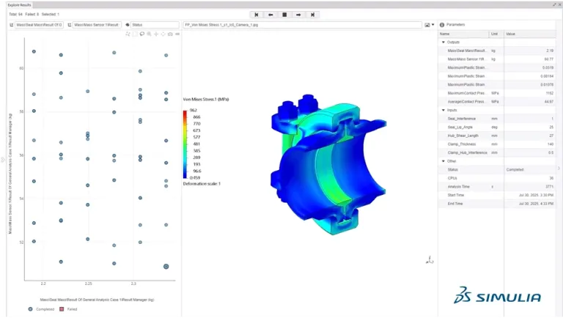Jump to the first result with skip-back button
Screen dimensions: 563x318
257,15
